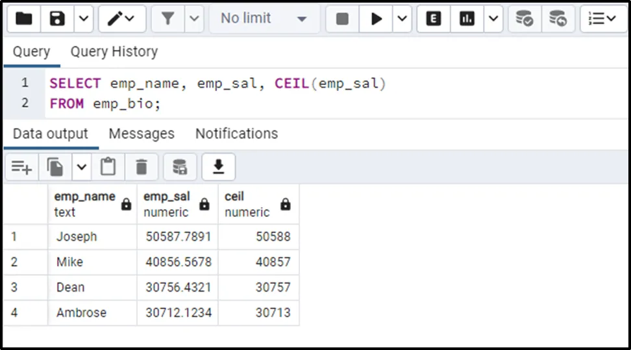Expand the Save file dropdown arrow
Screen dimensions: 631x350
[x=84, y=19]
